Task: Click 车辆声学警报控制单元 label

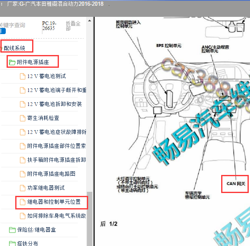Action: tap(197, 195)
